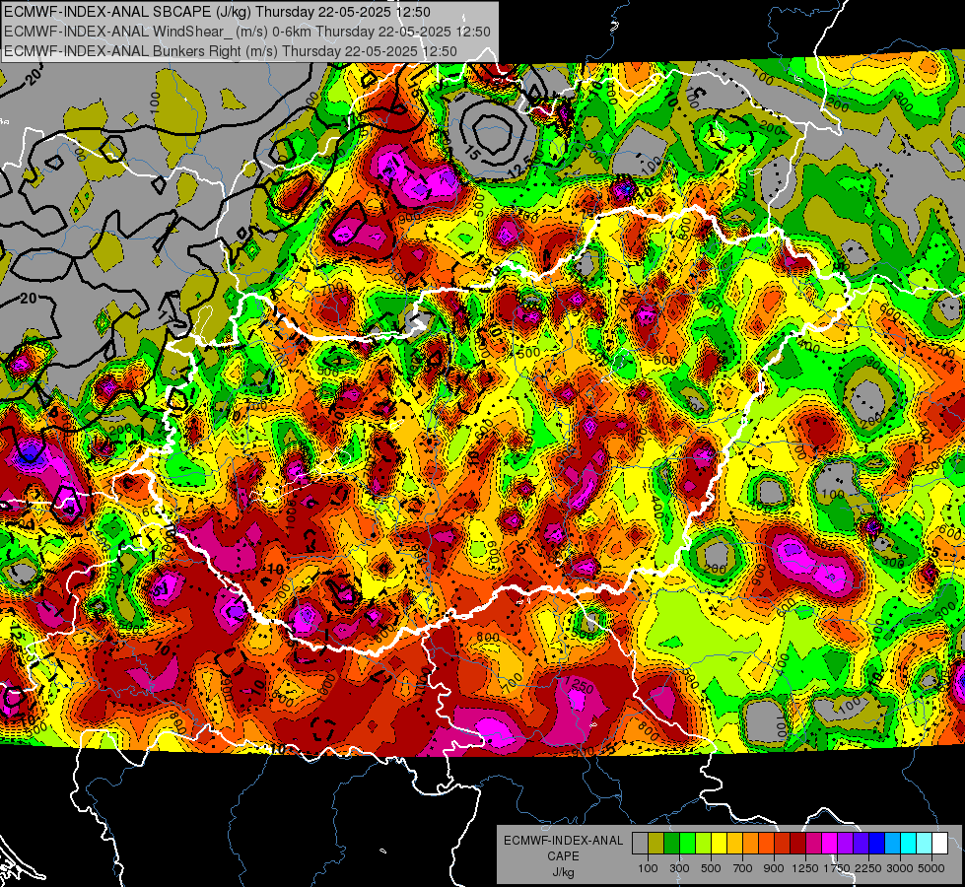Click the J/kg unit label in legend
The height and width of the screenshot is (887, 965).
[x=563, y=872]
